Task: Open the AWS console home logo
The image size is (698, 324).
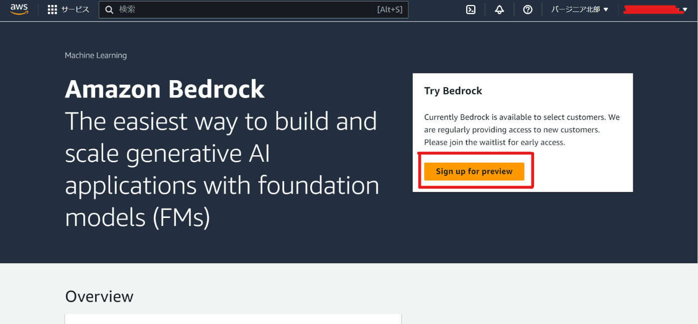Action: [x=19, y=9]
